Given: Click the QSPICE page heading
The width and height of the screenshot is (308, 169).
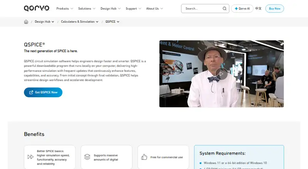Looking at the screenshot, I should [34, 45].
